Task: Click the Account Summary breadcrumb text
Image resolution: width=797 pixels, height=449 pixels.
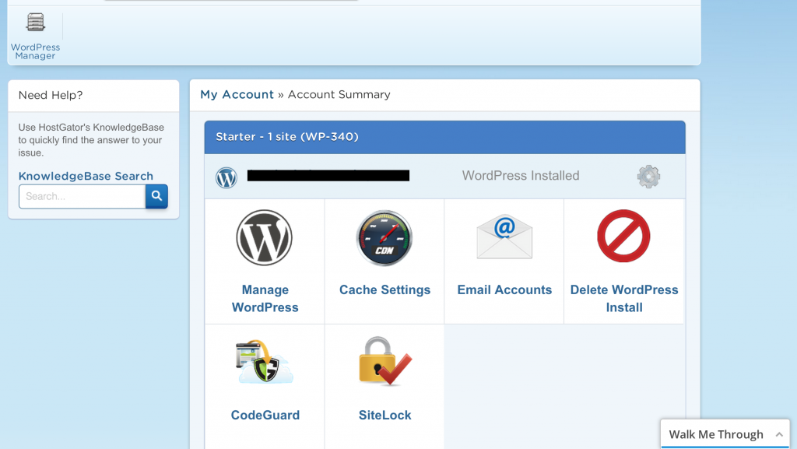Action: pyautogui.click(x=339, y=94)
